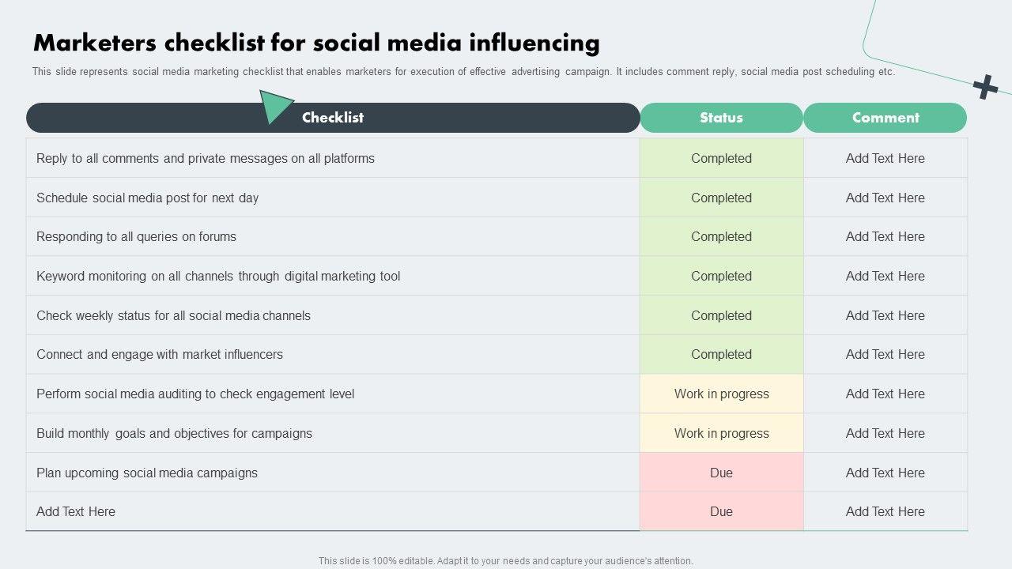Click the slide title text
Image resolution: width=1012 pixels, height=569 pixels.
[x=316, y=42]
